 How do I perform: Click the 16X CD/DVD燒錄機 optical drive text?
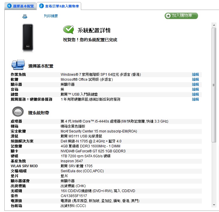tap(98, 191)
